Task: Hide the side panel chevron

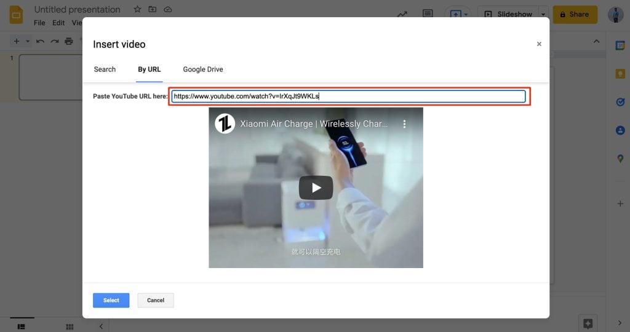Action: tap(620, 323)
